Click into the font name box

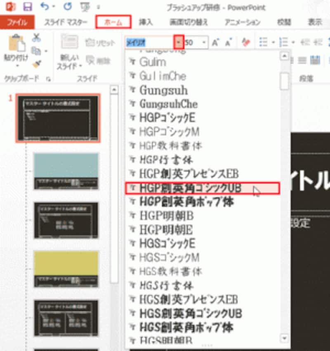point(150,42)
